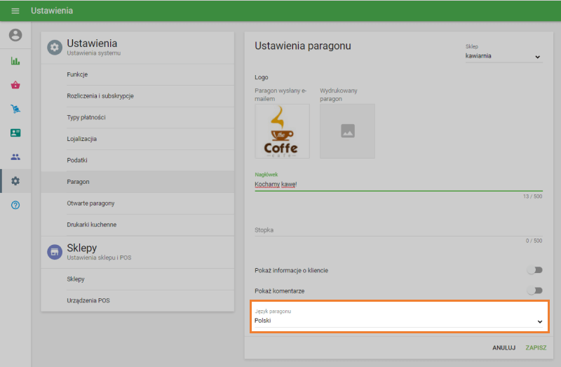Open the Sklep dropdown showing kawiarnia

click(x=503, y=56)
